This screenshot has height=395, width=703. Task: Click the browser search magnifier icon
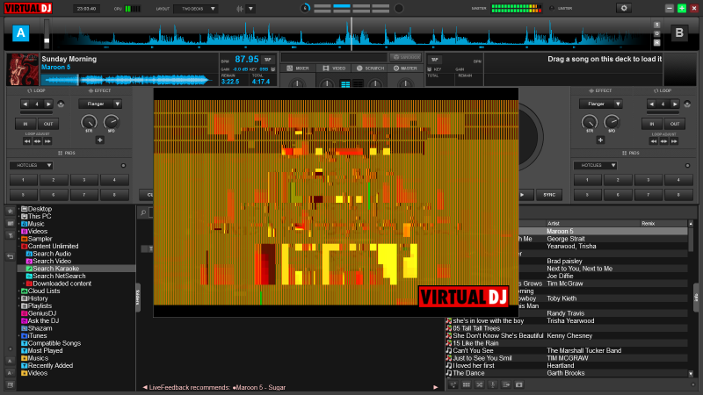pyautogui.click(x=143, y=212)
